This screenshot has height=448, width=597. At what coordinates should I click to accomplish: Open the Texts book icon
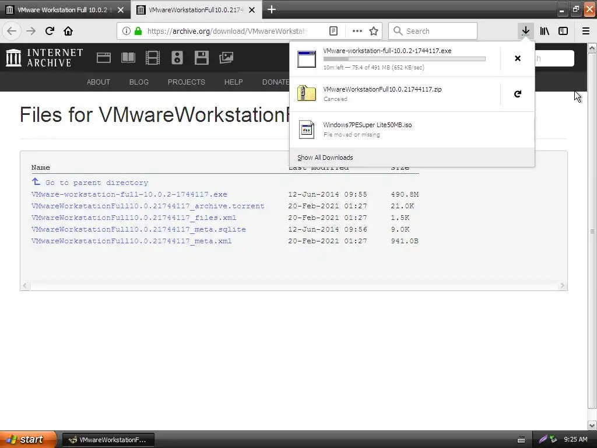coord(128,58)
